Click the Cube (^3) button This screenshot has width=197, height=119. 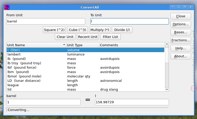78,30
